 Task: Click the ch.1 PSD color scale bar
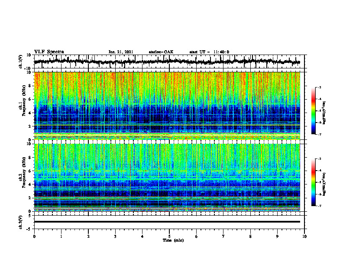[x=313, y=111]
